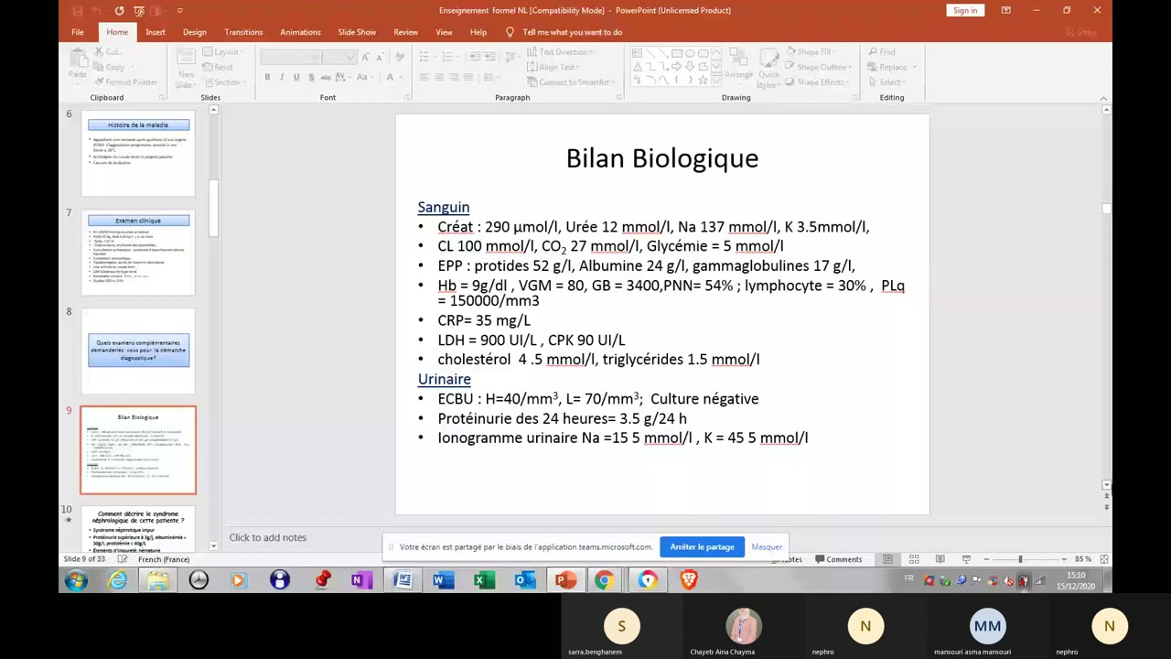Open Ribbon Display Options
1171x659 pixels.
pos(1005,10)
